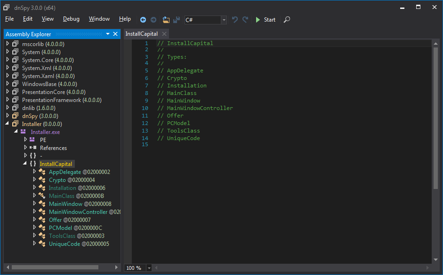Open the Assembly Explorer options arrow
Screen dimensions: 443x275
[x=108, y=34]
